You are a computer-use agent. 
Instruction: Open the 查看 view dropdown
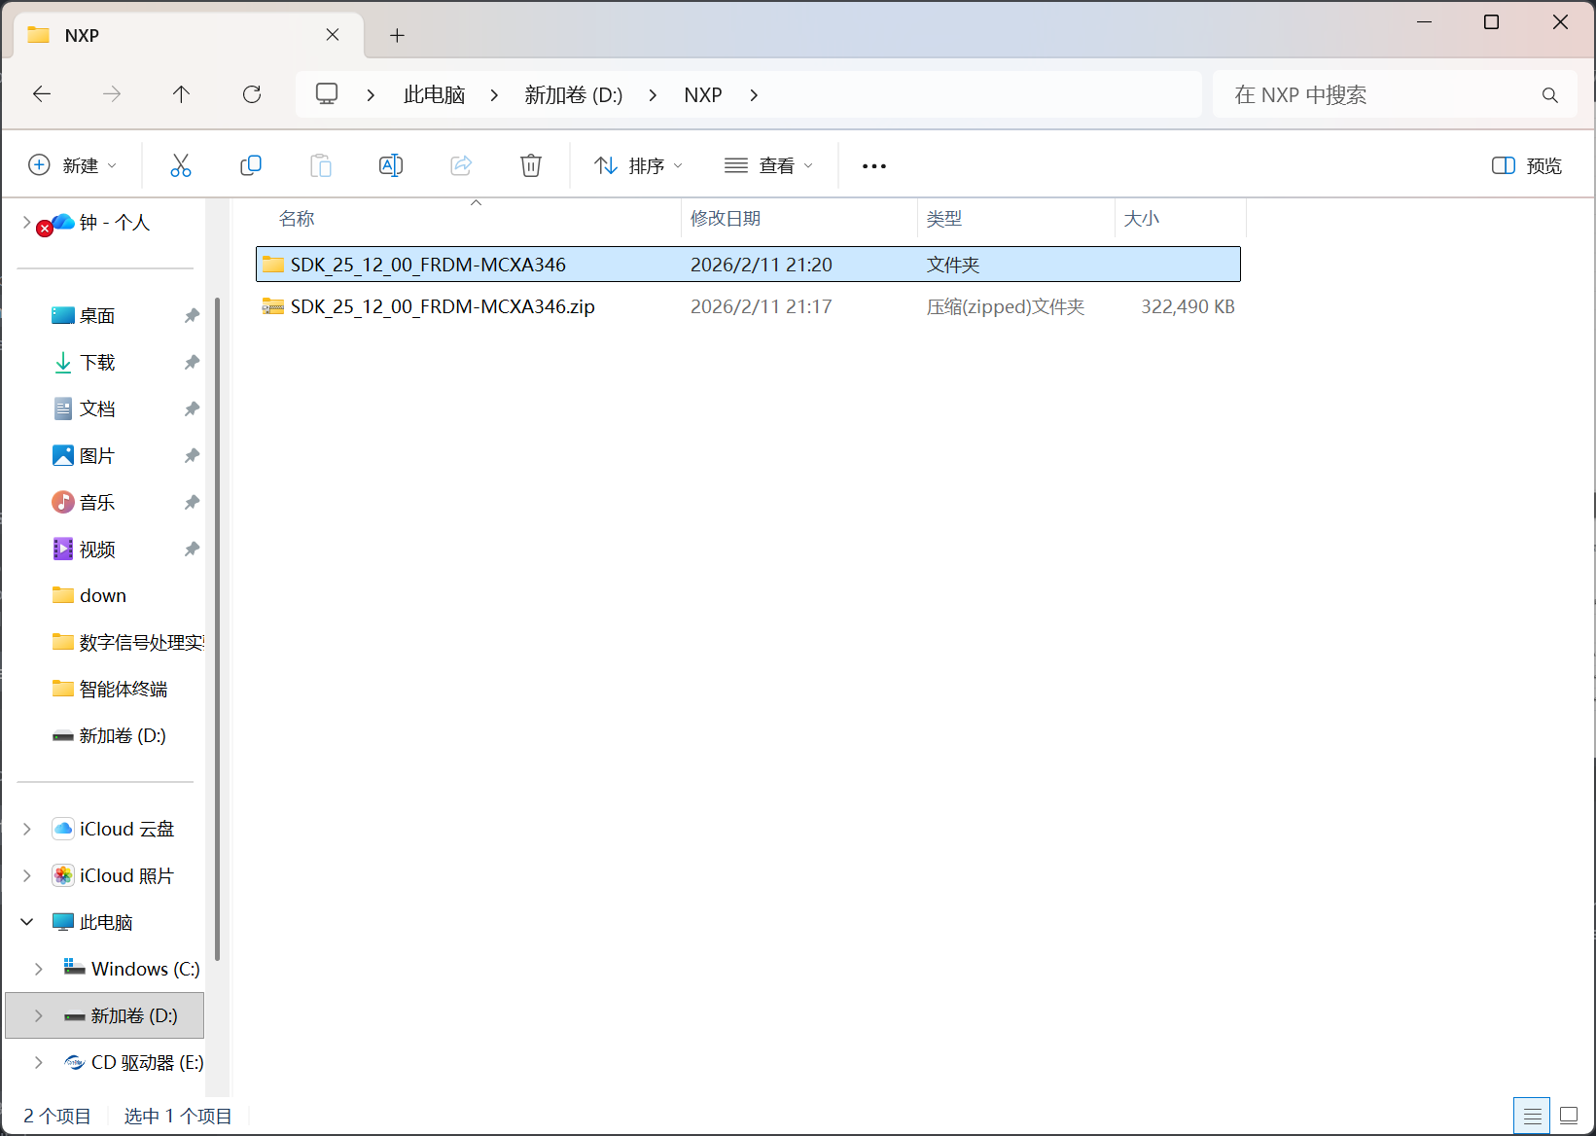[x=768, y=165]
